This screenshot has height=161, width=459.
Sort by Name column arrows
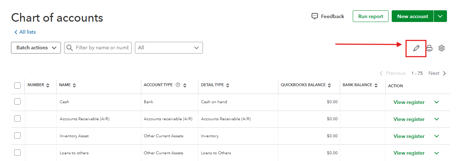(74, 85)
